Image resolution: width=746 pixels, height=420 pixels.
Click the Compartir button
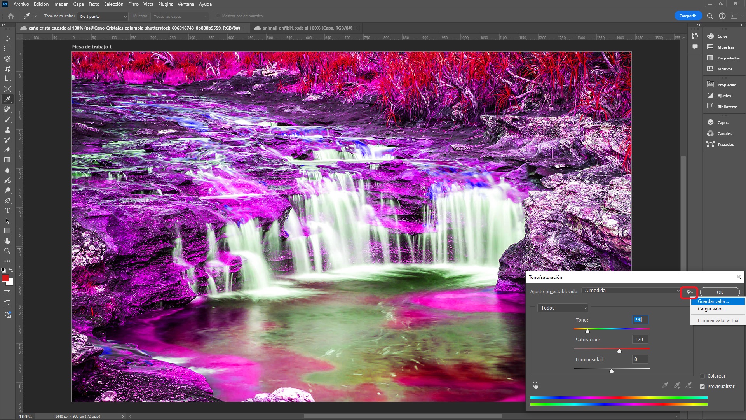pyautogui.click(x=688, y=16)
